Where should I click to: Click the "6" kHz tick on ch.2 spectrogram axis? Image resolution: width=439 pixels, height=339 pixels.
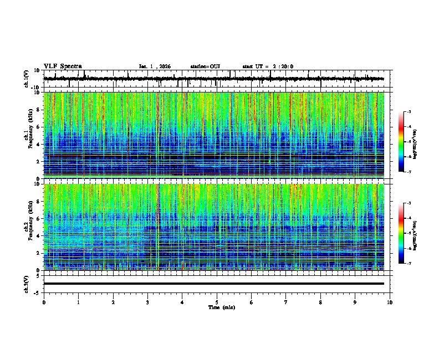39,218
